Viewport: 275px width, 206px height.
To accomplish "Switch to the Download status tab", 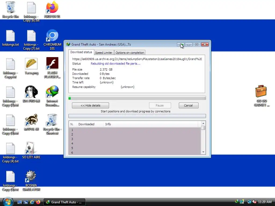I will tap(81, 52).
